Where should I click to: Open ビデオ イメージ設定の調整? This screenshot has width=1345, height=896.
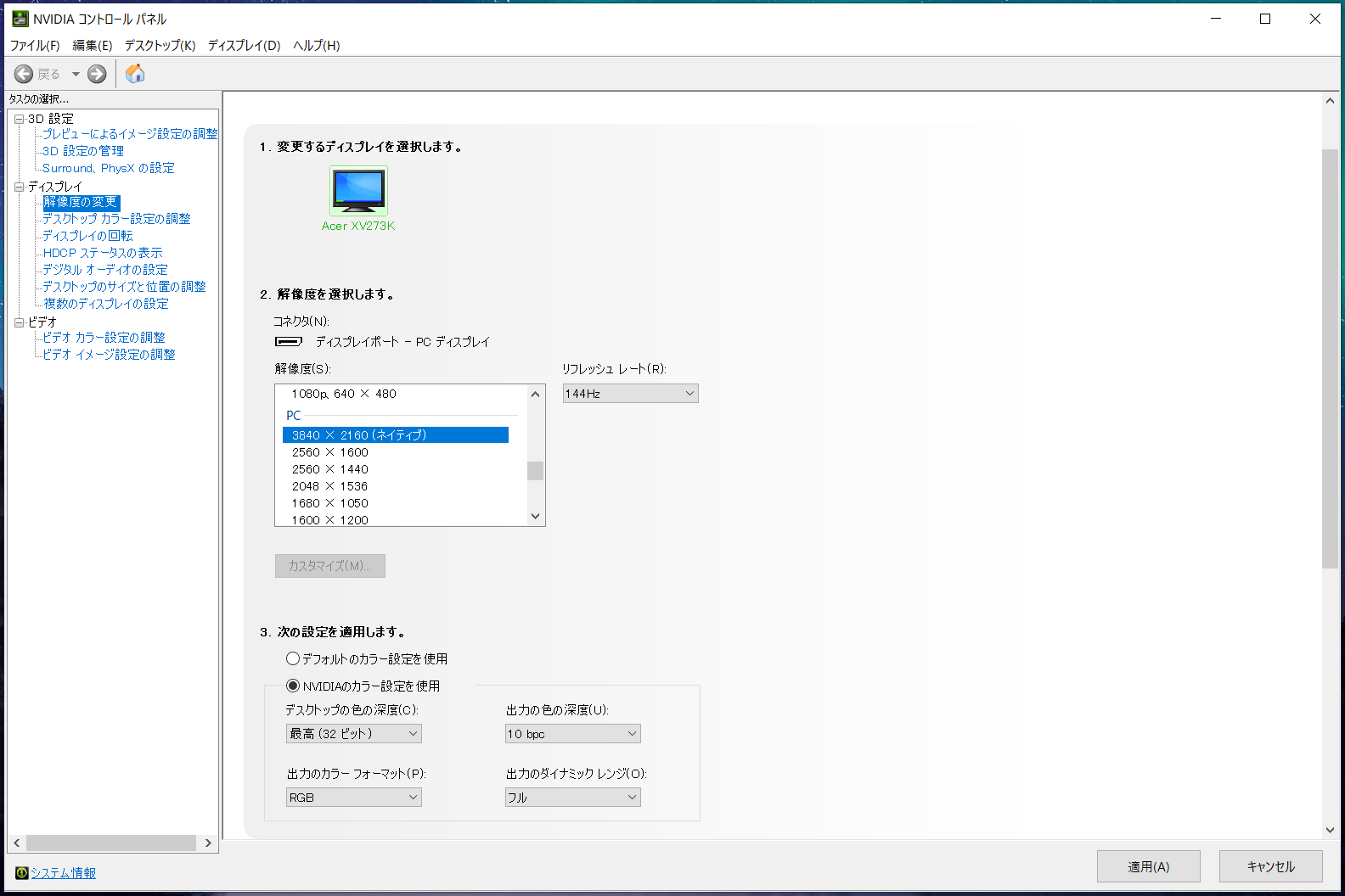point(109,355)
